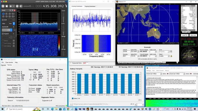Click the padlock icon beside Object dropdown
Screen dimensions: 198x111
coord(171,56)
